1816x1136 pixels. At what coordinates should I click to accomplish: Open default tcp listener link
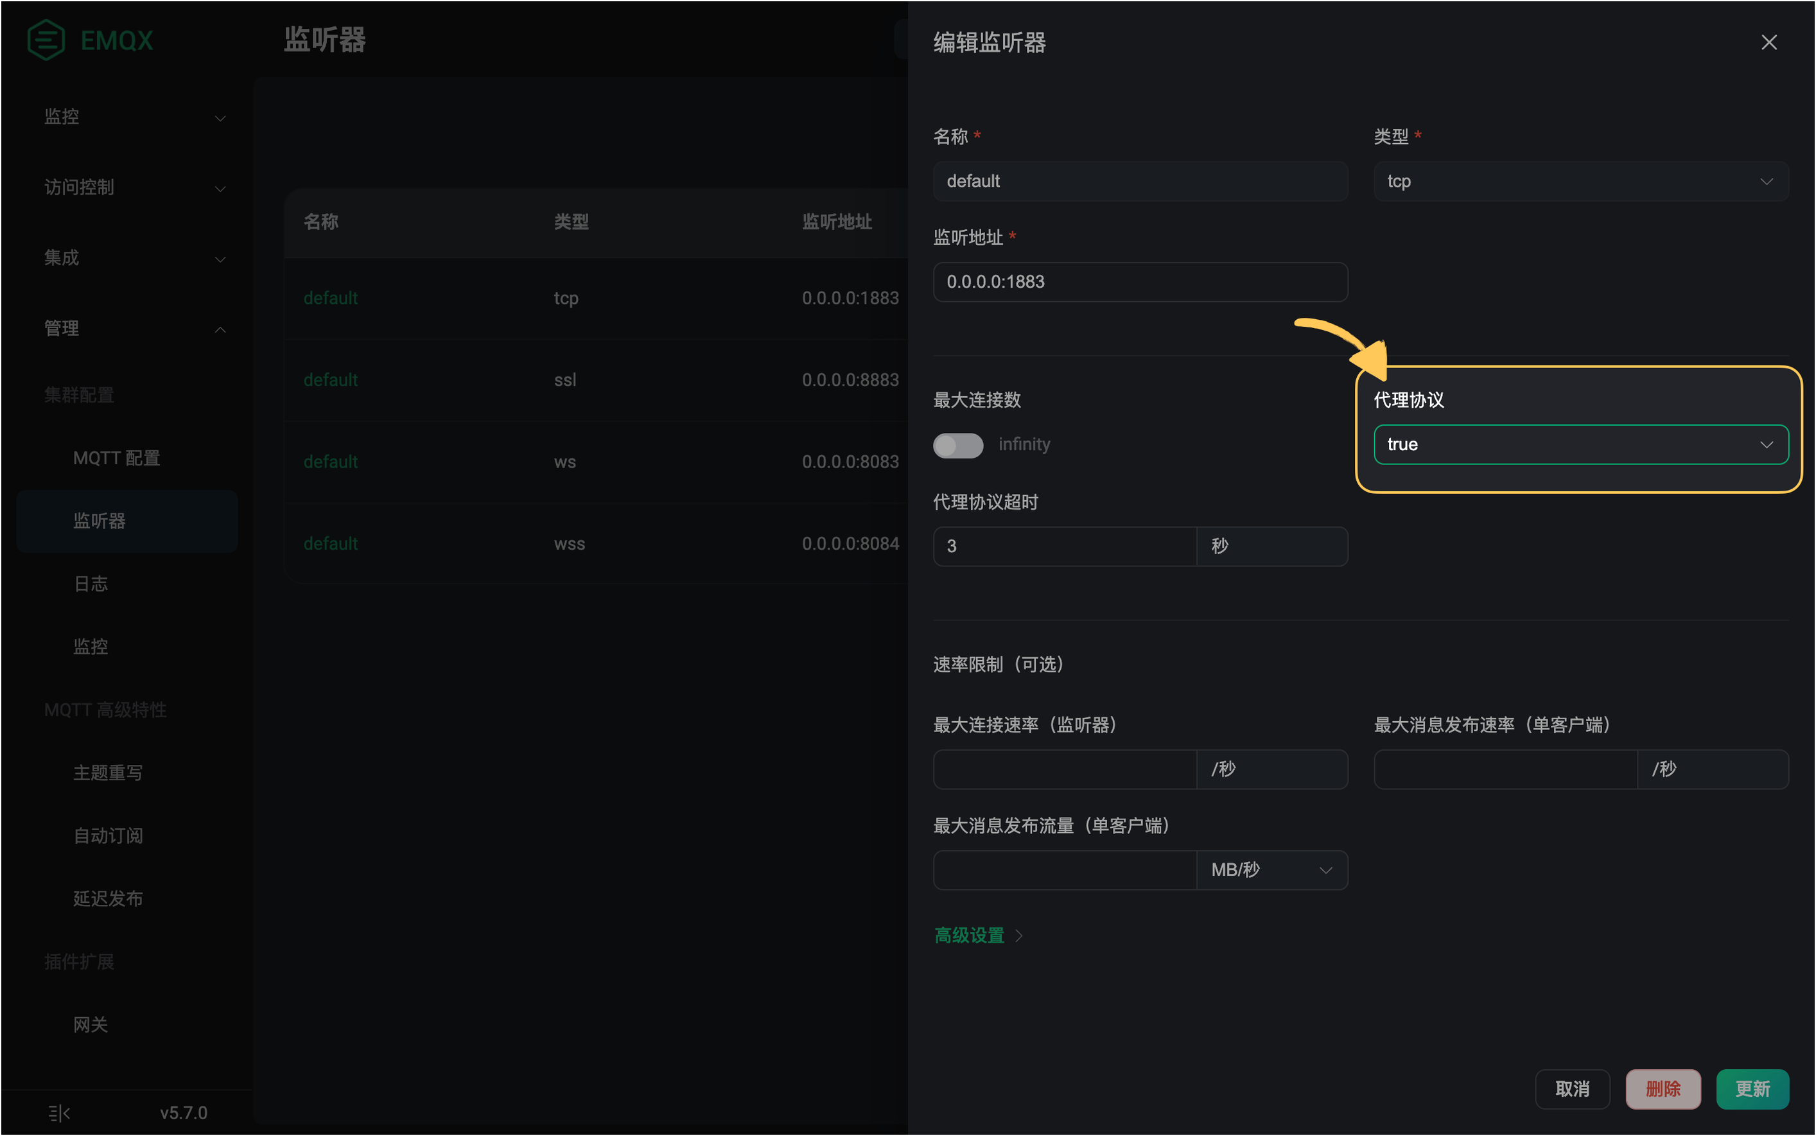[330, 298]
